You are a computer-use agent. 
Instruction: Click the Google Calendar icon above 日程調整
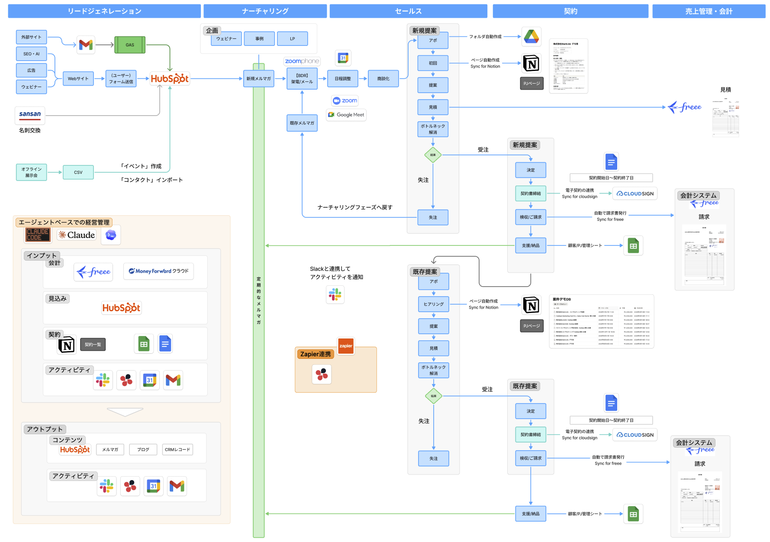coord(343,58)
